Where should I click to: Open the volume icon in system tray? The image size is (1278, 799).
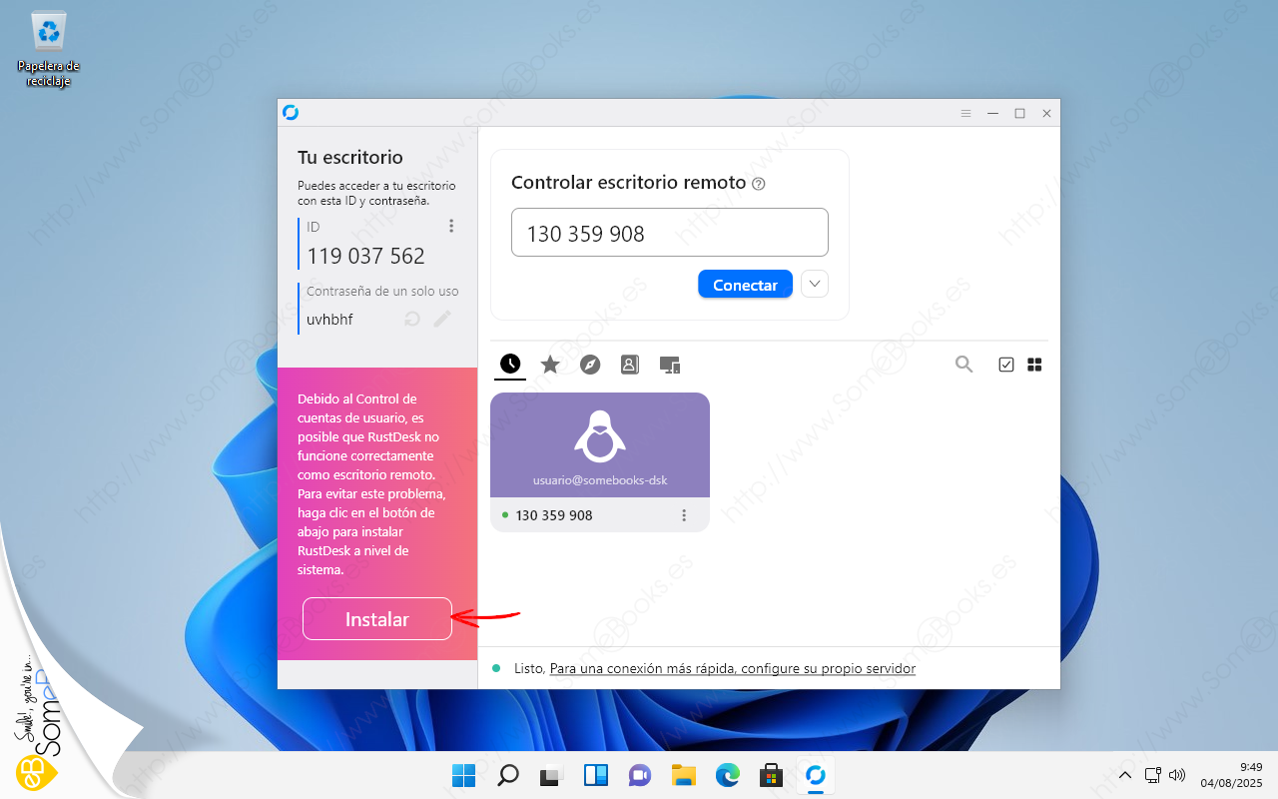coord(1177,775)
